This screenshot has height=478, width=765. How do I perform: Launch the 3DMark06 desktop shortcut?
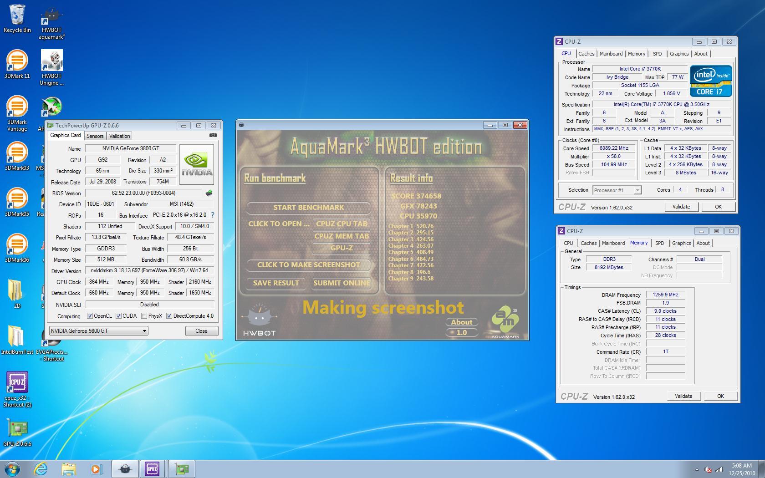17,248
